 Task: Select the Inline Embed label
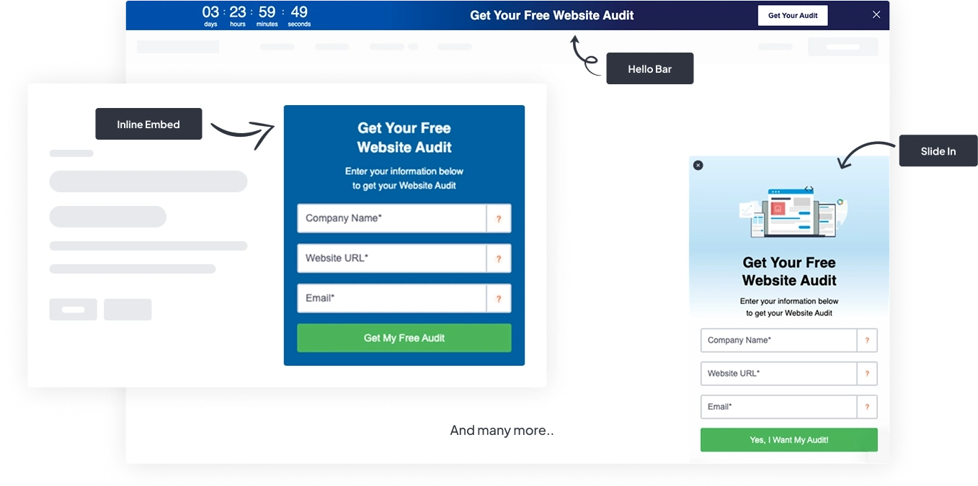click(148, 125)
